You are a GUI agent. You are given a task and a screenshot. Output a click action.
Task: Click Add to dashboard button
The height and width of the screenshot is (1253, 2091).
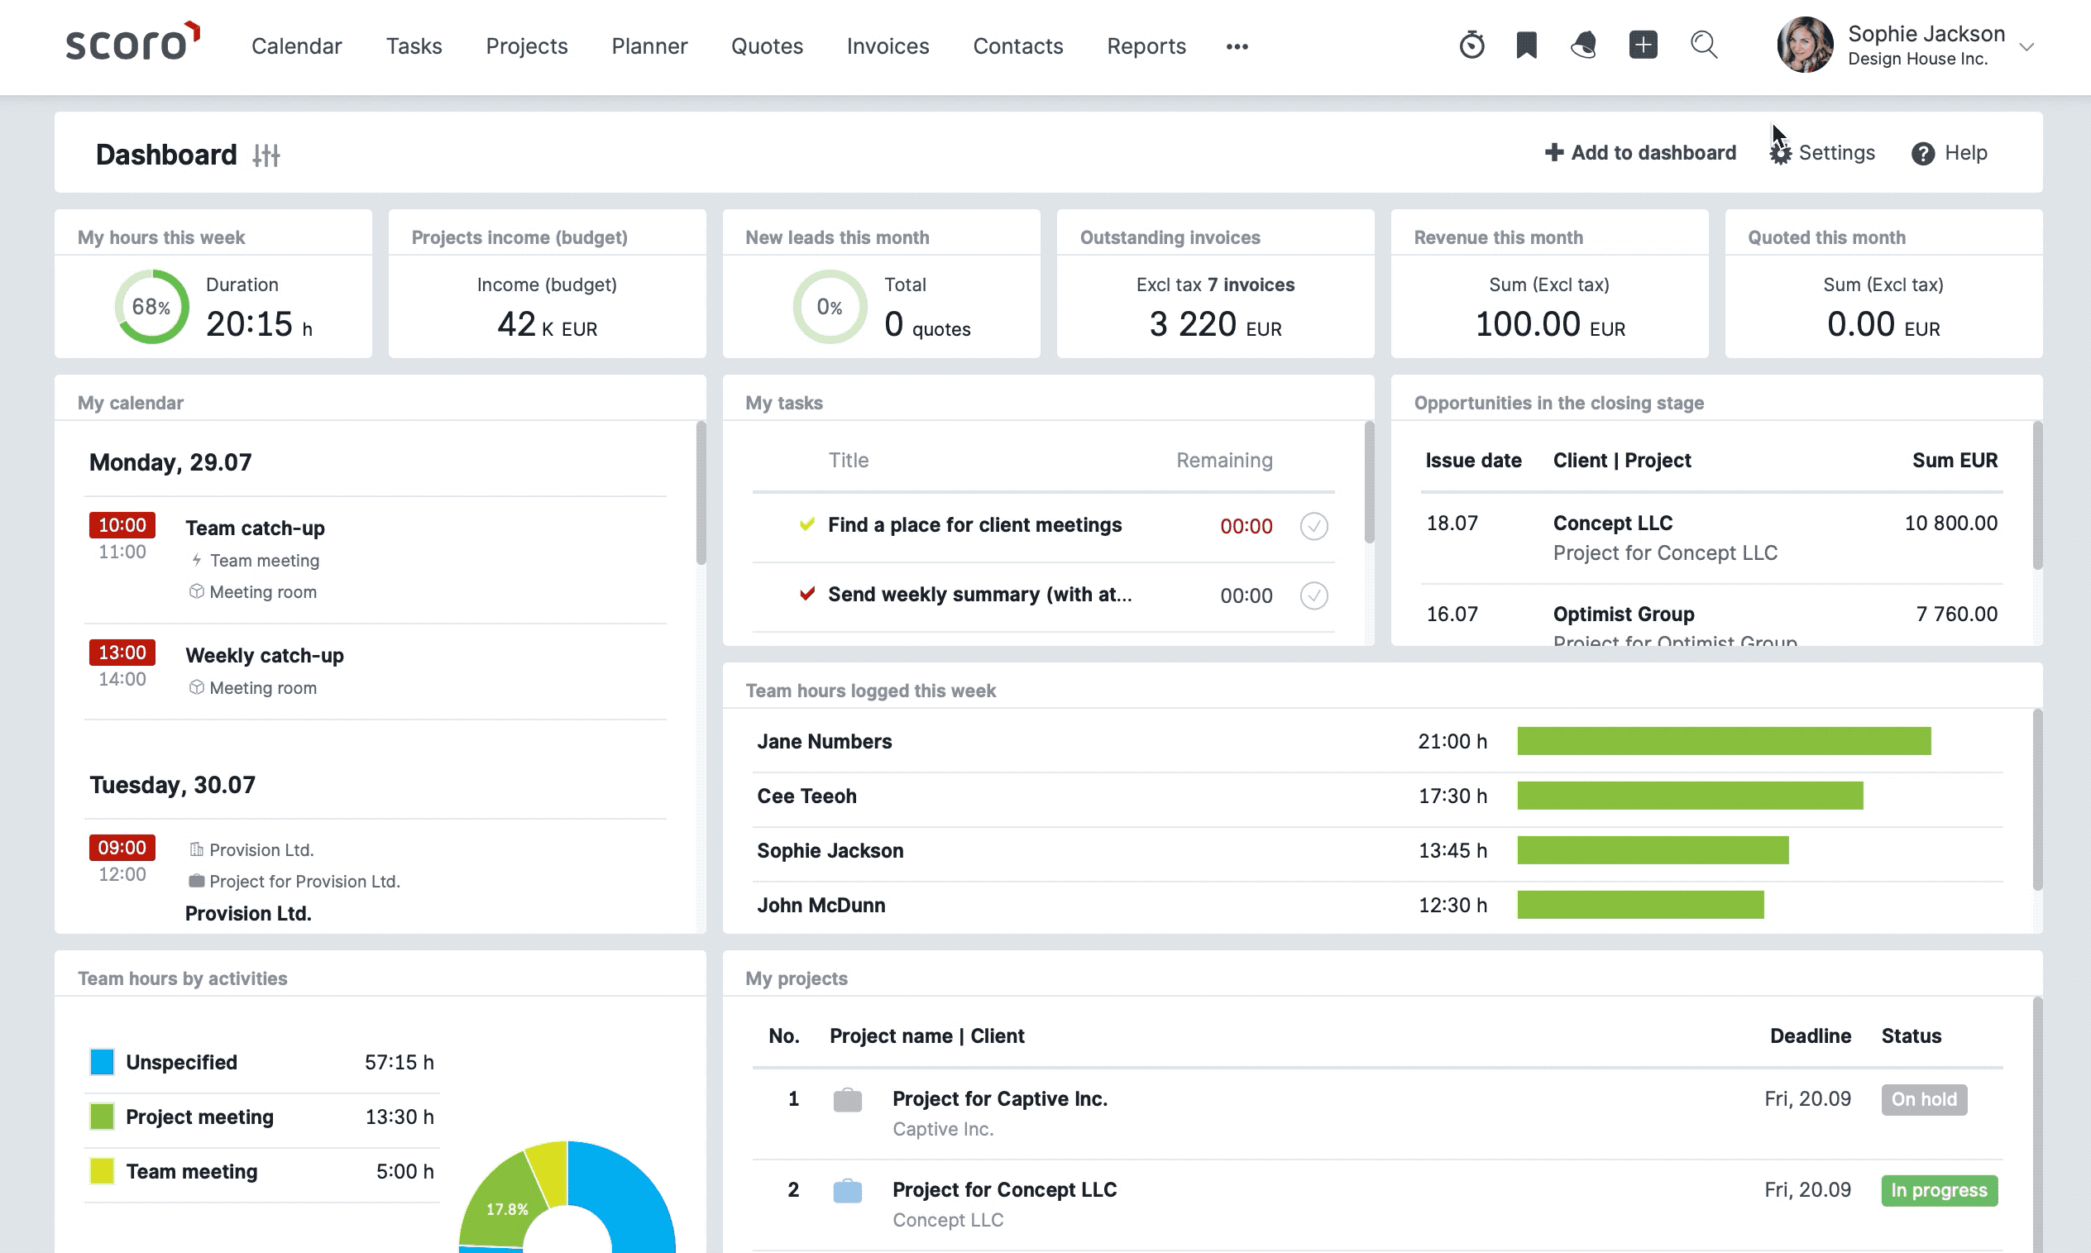pyautogui.click(x=1640, y=153)
